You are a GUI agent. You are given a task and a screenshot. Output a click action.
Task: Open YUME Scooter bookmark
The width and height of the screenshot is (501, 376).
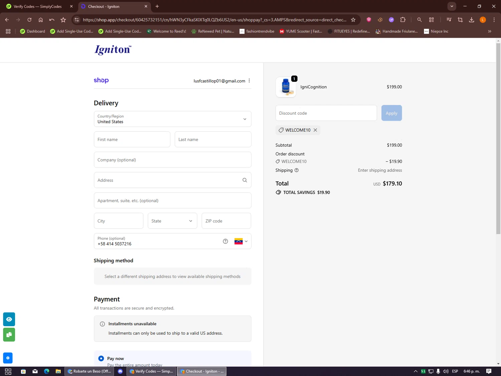pos(301,31)
